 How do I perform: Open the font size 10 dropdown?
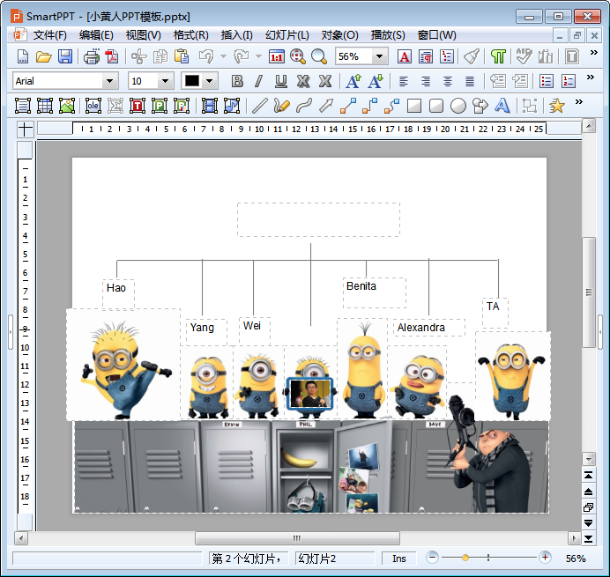click(166, 81)
